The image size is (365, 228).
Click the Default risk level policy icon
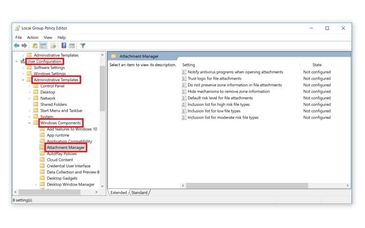[x=184, y=98]
